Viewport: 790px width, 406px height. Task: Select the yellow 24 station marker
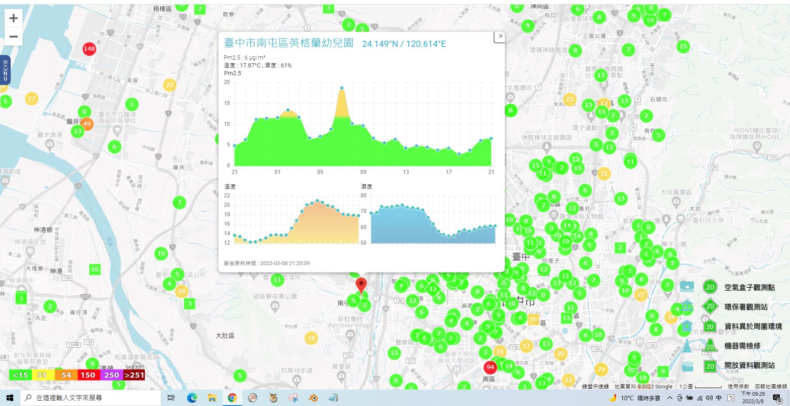(x=181, y=291)
